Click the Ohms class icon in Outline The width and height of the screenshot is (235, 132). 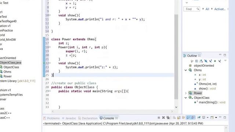pos(190,70)
